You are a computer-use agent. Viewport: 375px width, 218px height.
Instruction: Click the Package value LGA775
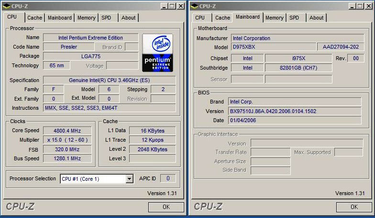(91, 56)
